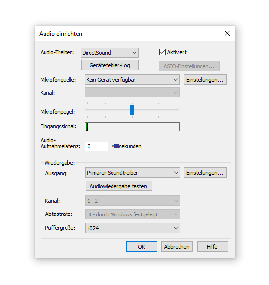Expand the playback Kanal 1 - 2 dropdown
Viewport: 269px width, 285px height.
[x=133, y=201]
